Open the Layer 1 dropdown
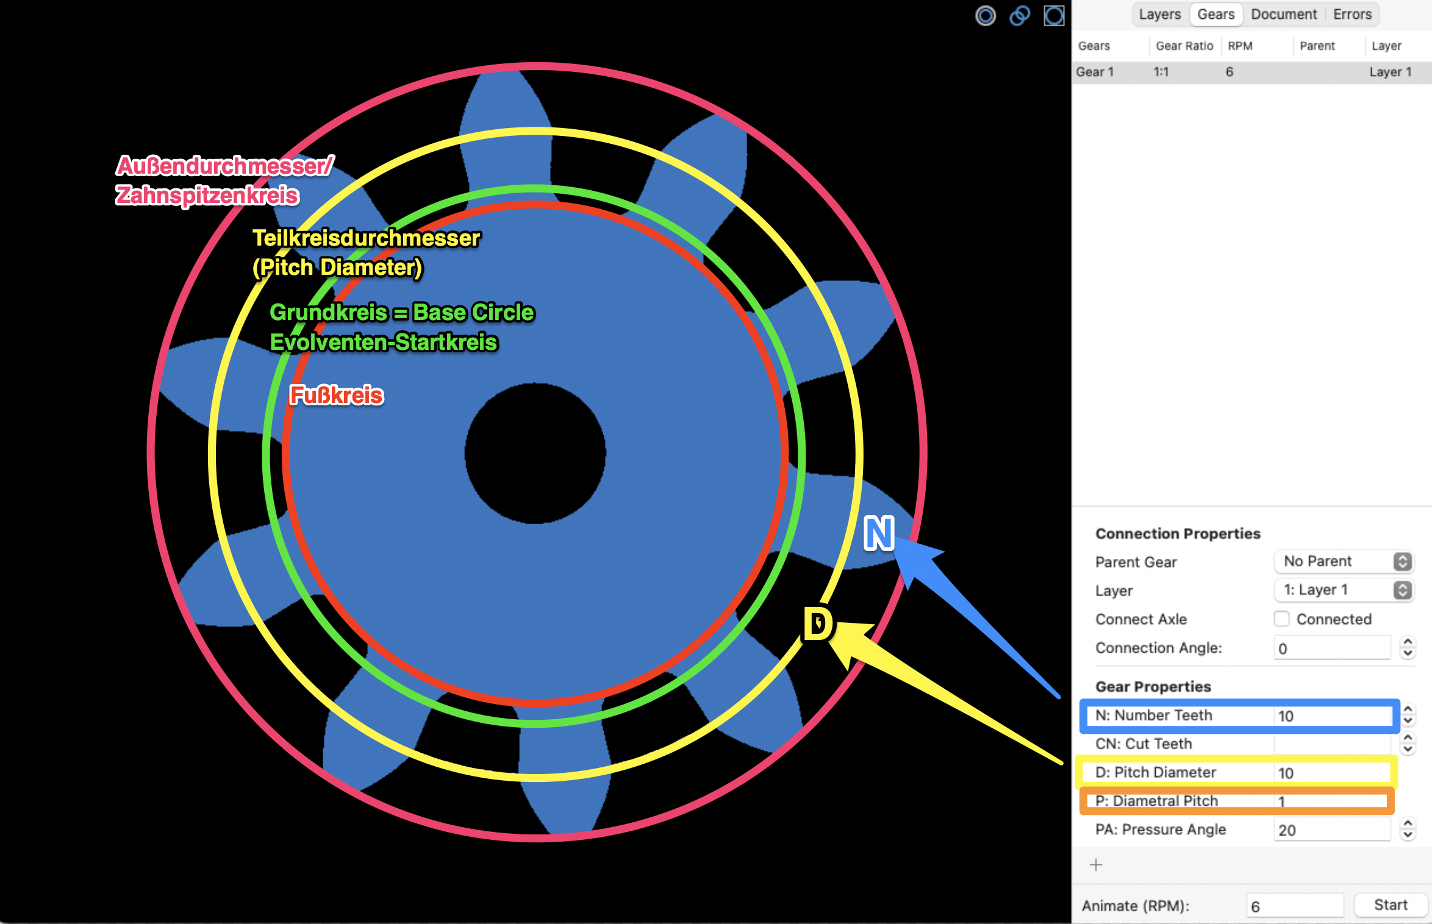1432x924 pixels. click(x=1344, y=590)
